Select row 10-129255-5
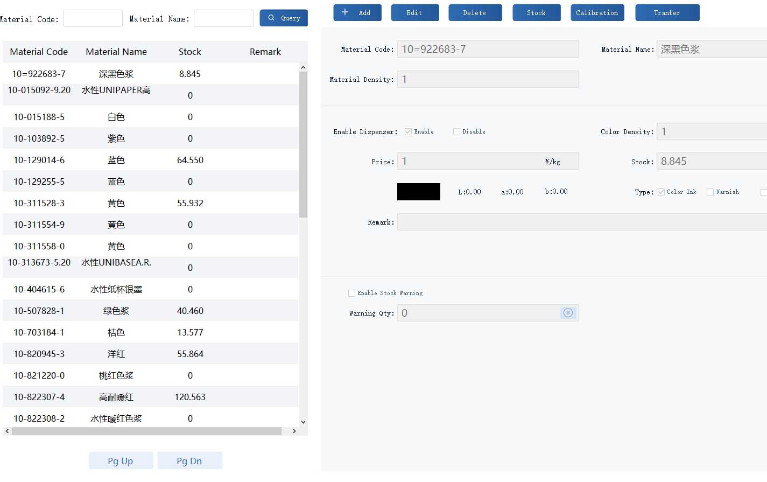 [x=151, y=181]
